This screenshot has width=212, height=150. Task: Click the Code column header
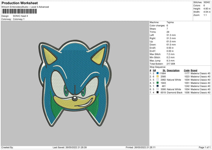coord(187,70)
